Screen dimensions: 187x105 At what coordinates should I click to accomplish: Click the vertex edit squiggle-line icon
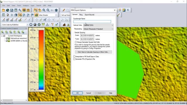(45, 20)
